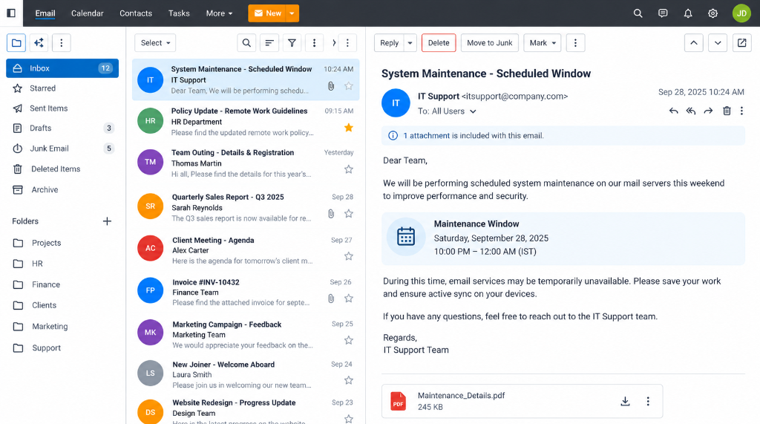Expand the To: All Users recipients
Viewport: 760px width, 424px height.
(473, 111)
